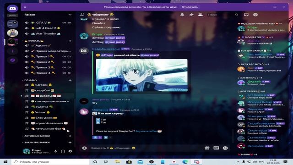Open Секретарша bot member

pyautogui.click(x=261, y=132)
